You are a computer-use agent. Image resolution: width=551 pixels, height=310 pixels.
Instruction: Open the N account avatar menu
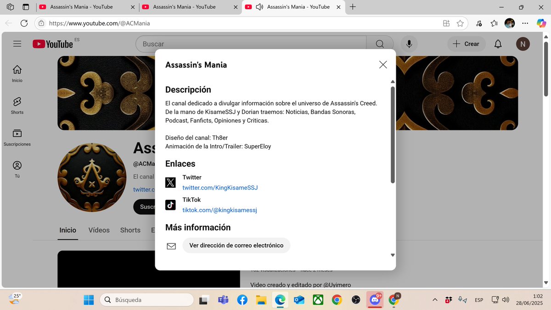click(x=523, y=44)
